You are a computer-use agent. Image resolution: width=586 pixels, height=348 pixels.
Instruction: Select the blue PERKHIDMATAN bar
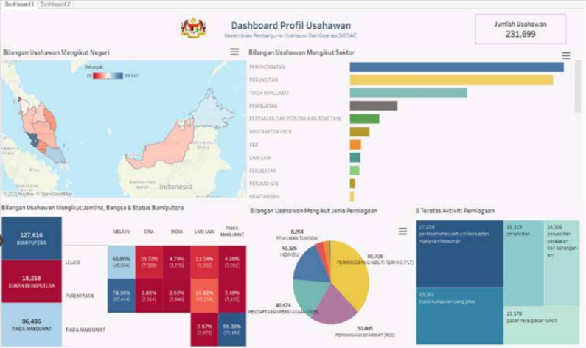tap(456, 67)
